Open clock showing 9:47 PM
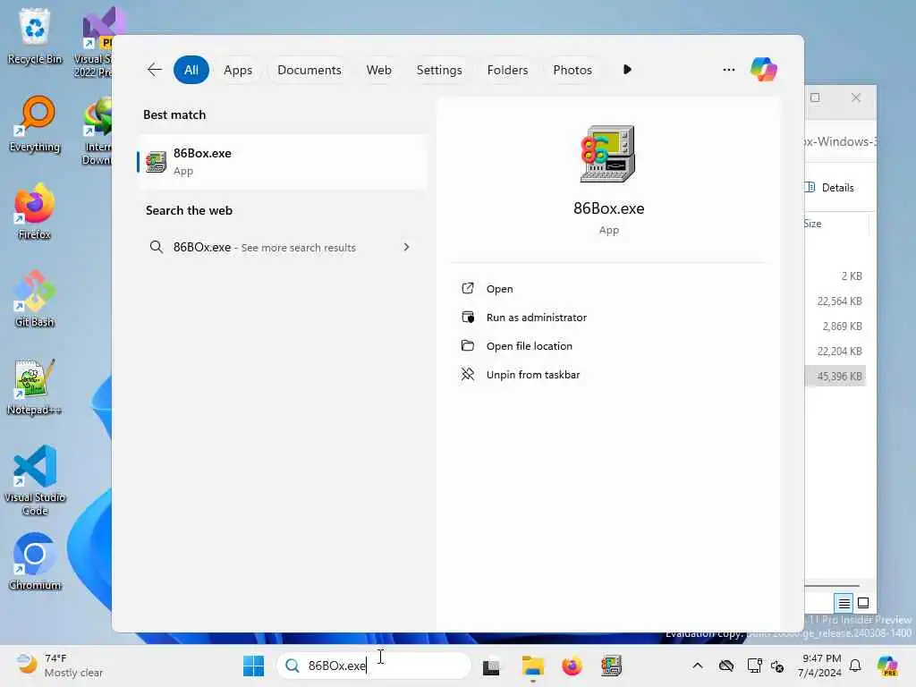 click(819, 666)
